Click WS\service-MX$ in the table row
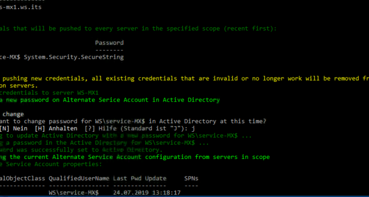The image size is (369, 197). click(74, 193)
